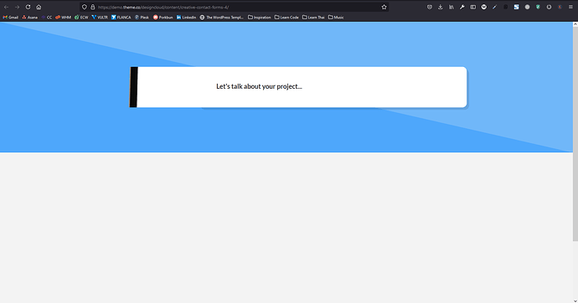Image resolution: width=578 pixels, height=303 pixels.
Task: Open the Porkbun bookmark
Action: click(163, 18)
